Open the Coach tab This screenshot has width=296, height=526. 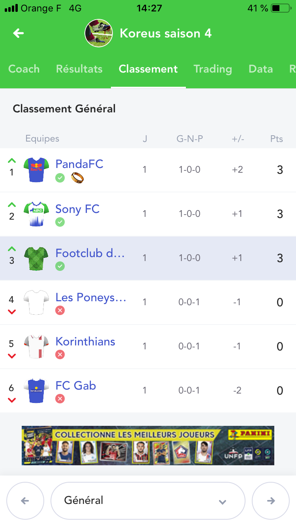pyautogui.click(x=24, y=69)
